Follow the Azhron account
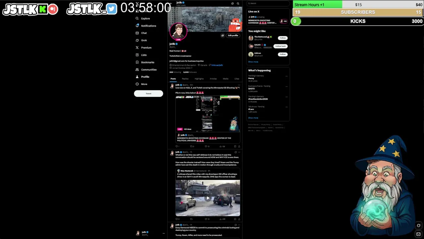The width and height of the screenshot is (424, 239). point(283,54)
